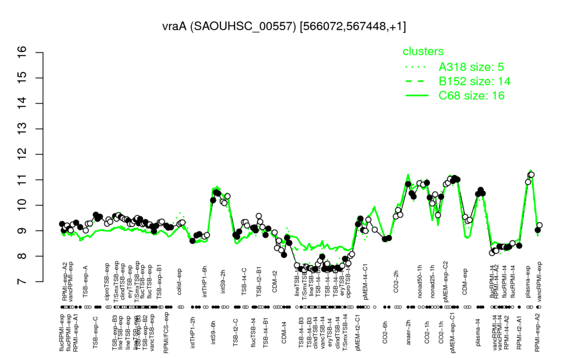This screenshot has width=573, height=358.
Task: Click the 'ciproTSB-t4' condition label
Action: click(348, 282)
